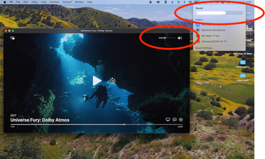Click the Play button in video
Screen dimensions: 265x159
[x=97, y=81]
